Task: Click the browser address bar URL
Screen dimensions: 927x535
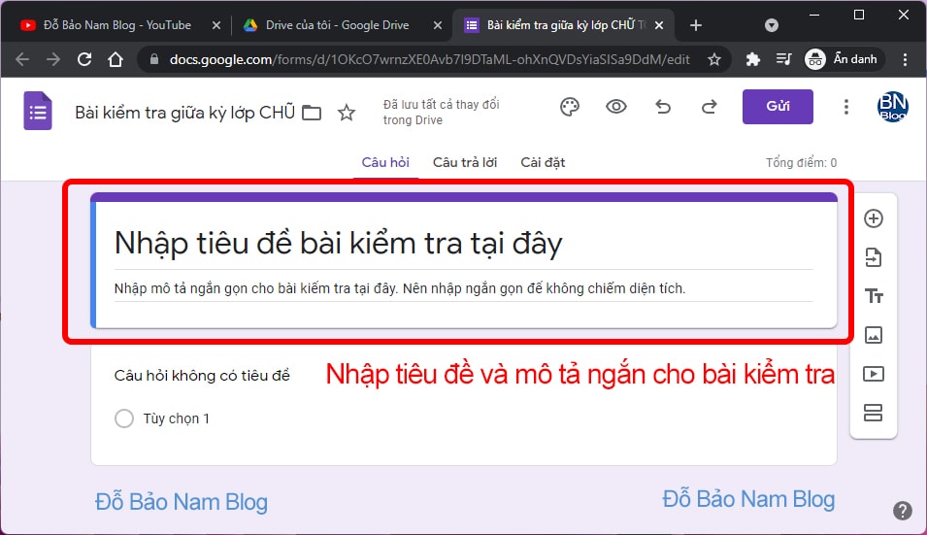Action: 430,59
